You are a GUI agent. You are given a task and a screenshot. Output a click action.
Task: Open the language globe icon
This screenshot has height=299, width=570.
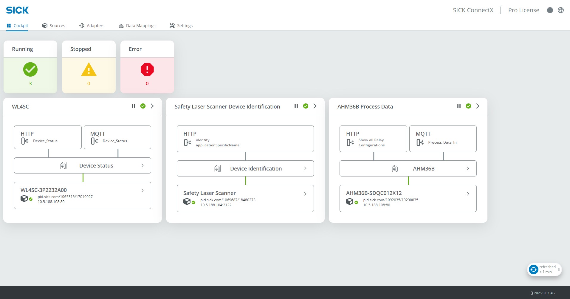click(561, 10)
